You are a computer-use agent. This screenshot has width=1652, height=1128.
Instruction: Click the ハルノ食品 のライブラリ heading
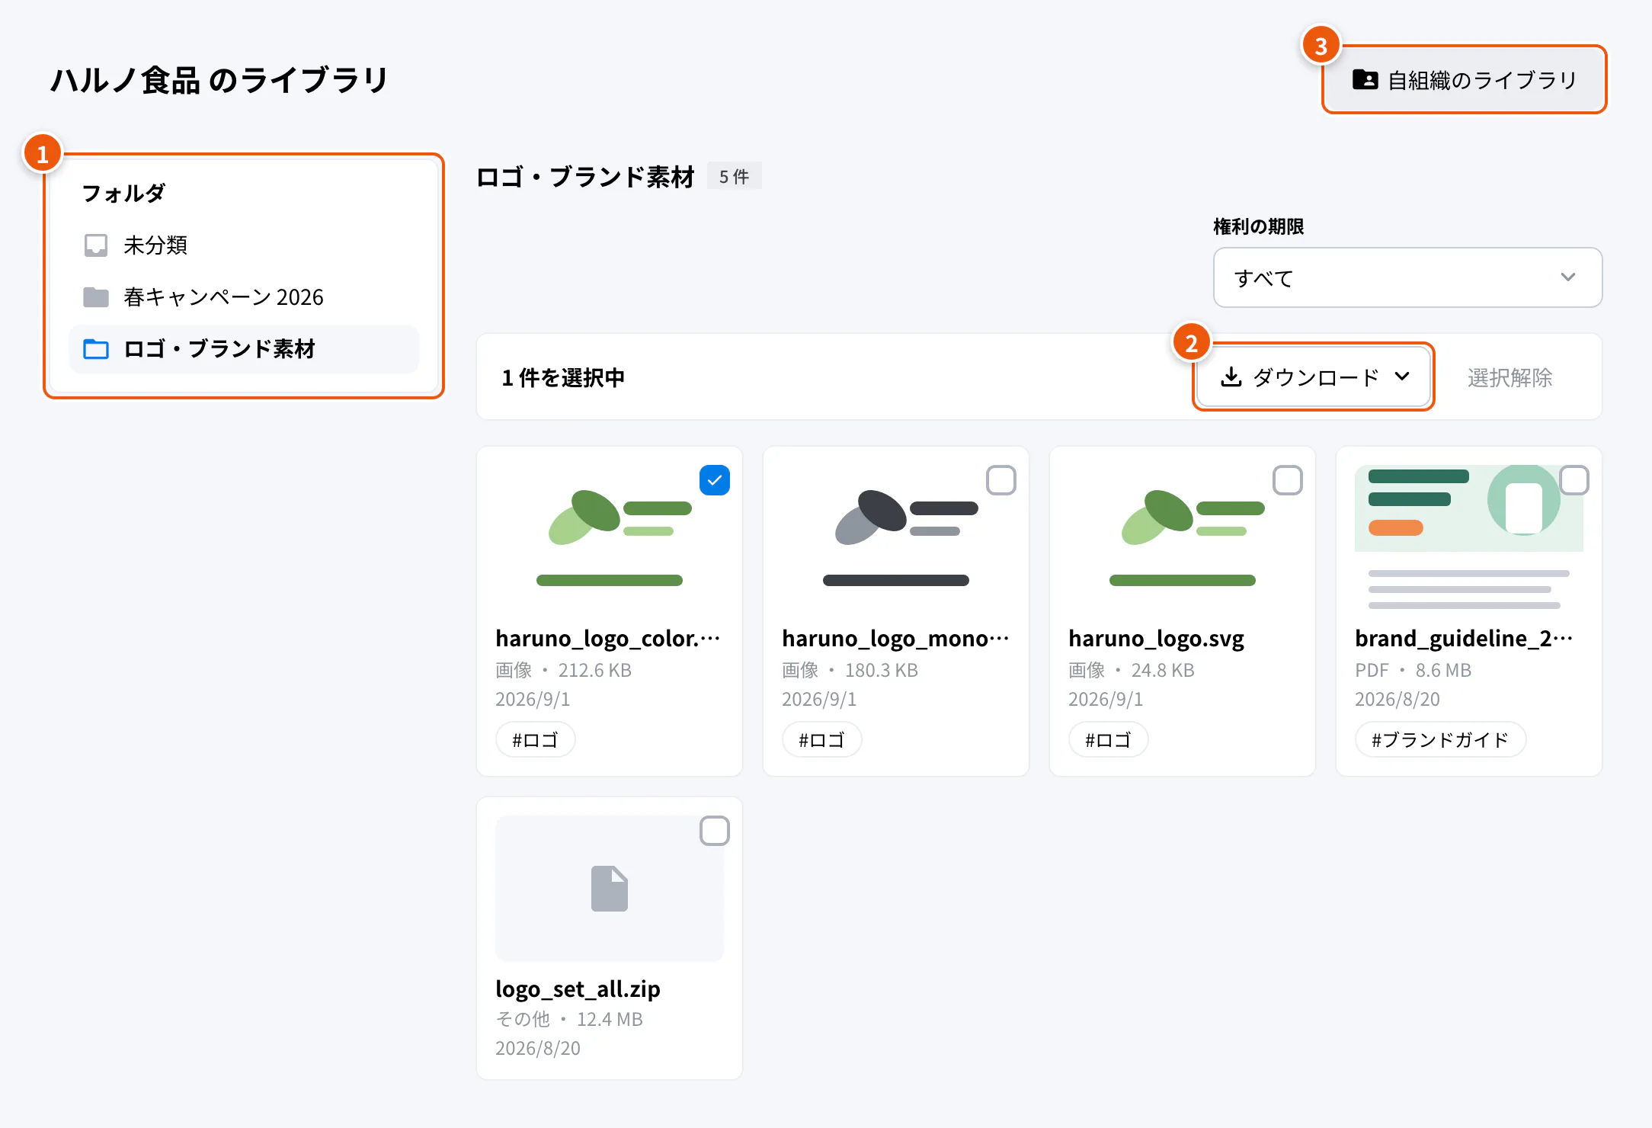[x=219, y=80]
